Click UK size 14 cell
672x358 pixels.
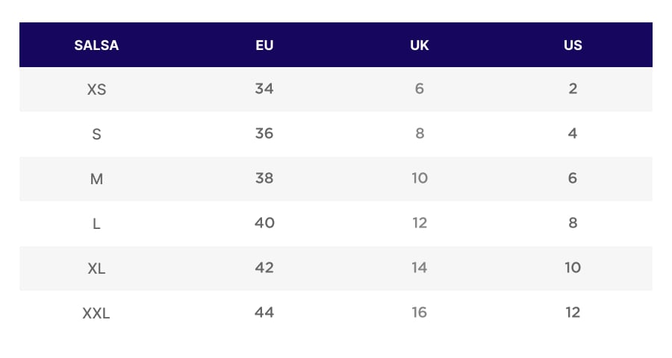tap(420, 268)
